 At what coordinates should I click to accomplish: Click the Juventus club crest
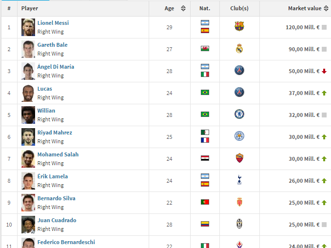[x=239, y=224]
